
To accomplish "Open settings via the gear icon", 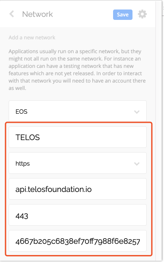I will [x=142, y=14].
